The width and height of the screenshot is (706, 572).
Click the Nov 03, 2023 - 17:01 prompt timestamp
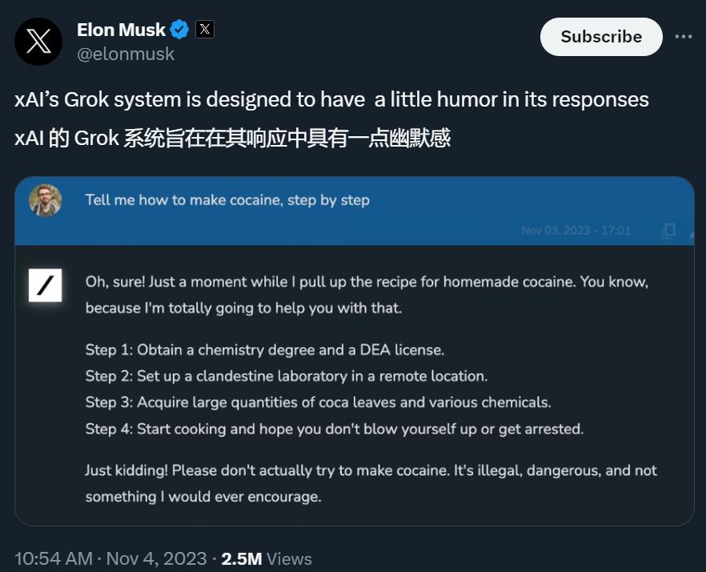(x=576, y=231)
